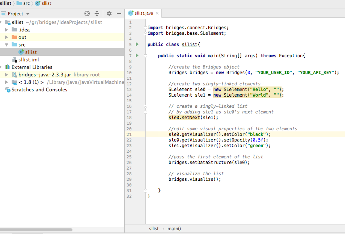The width and height of the screenshot is (345, 234).
Task: Close the sllist.java tab
Action: (157, 13)
